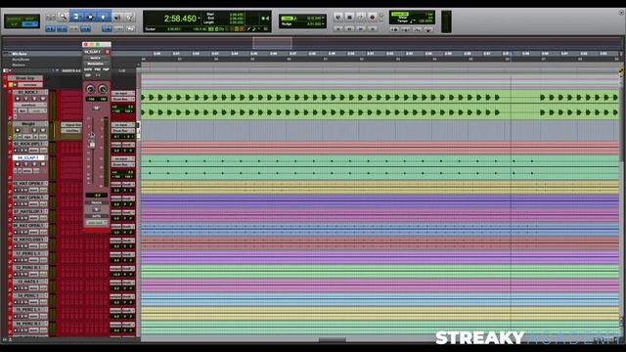Open 04_CLAP 1 input selector

(x=123, y=159)
